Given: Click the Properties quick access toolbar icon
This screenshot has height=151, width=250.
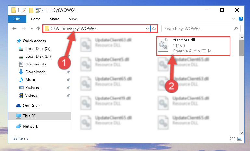Looking at the screenshot, I should [24, 10].
